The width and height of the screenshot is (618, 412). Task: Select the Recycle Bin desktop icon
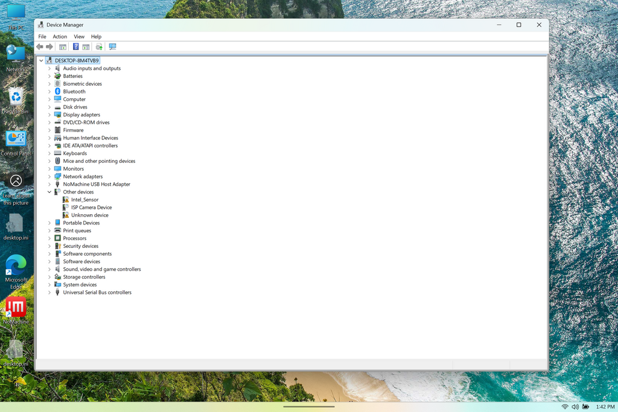16,97
